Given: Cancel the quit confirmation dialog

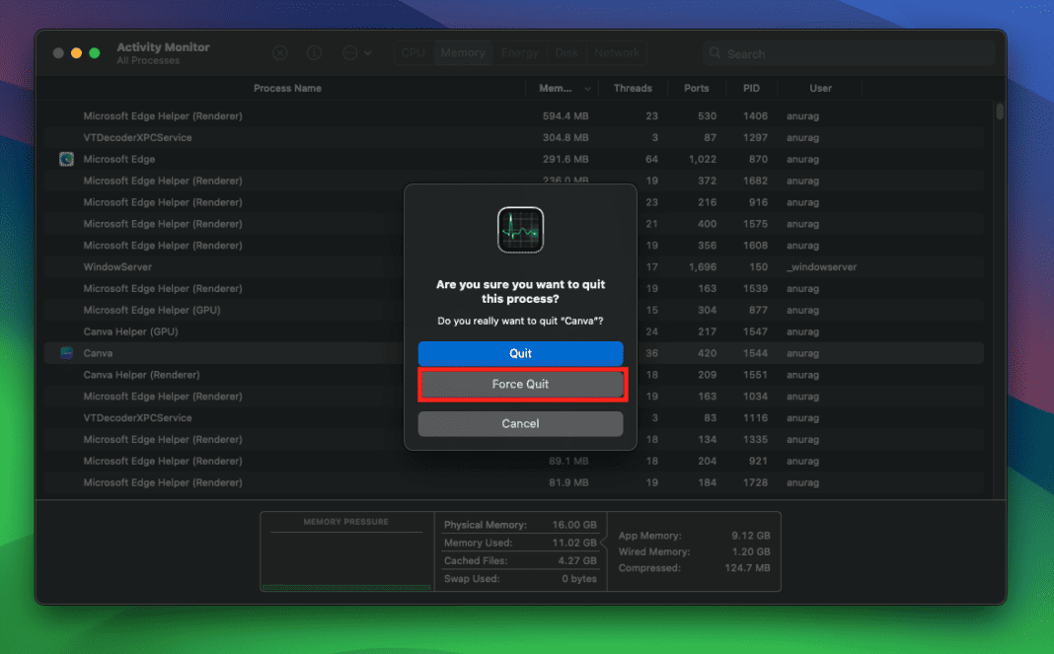Looking at the screenshot, I should coord(520,423).
